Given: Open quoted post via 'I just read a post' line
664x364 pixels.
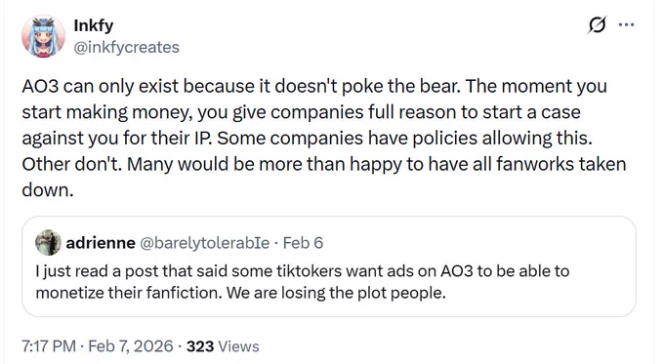Looking at the screenshot, I should (x=303, y=271).
